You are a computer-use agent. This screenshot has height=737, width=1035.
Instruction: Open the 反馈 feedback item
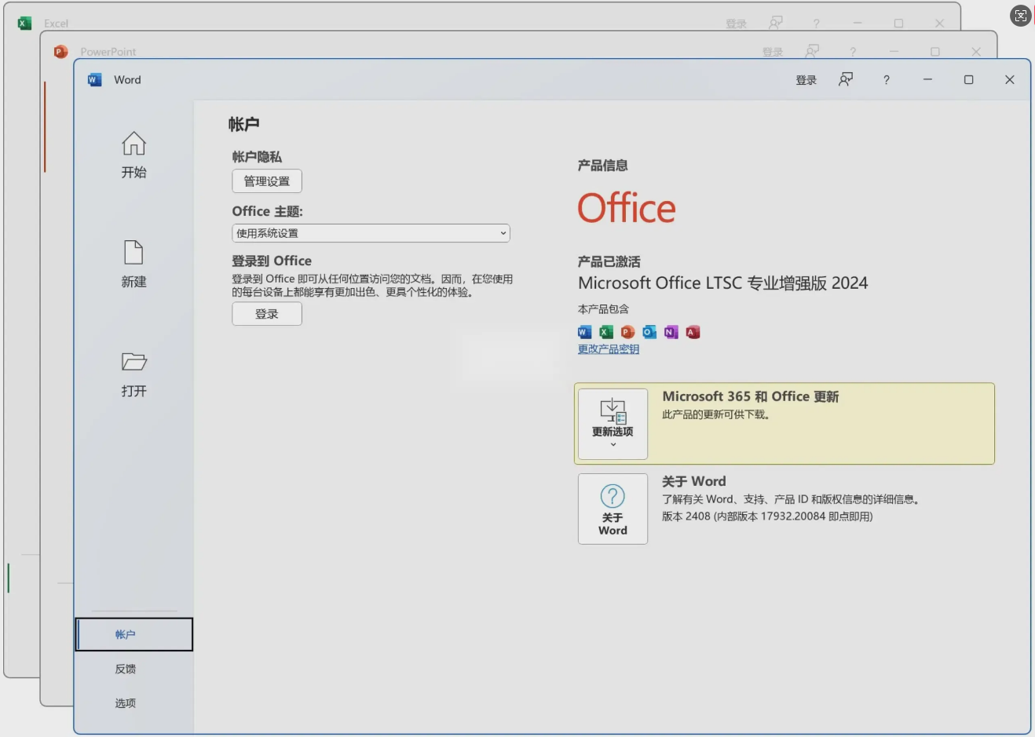click(126, 669)
